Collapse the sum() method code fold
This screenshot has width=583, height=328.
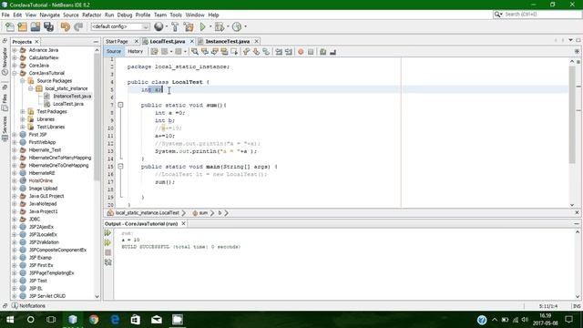pos(120,106)
